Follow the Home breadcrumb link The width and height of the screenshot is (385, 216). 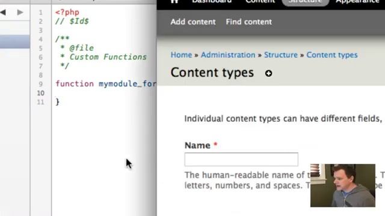tap(181, 55)
